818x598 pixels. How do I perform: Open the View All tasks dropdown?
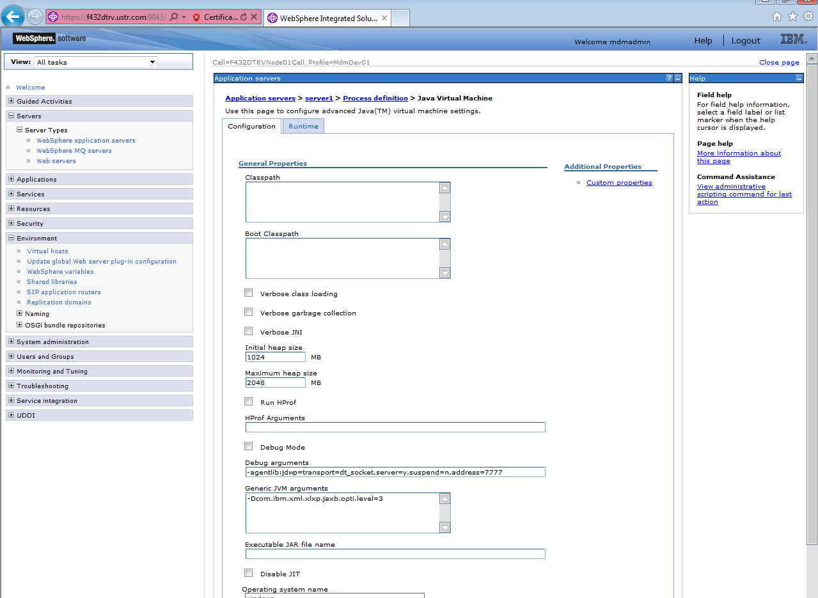(96, 62)
